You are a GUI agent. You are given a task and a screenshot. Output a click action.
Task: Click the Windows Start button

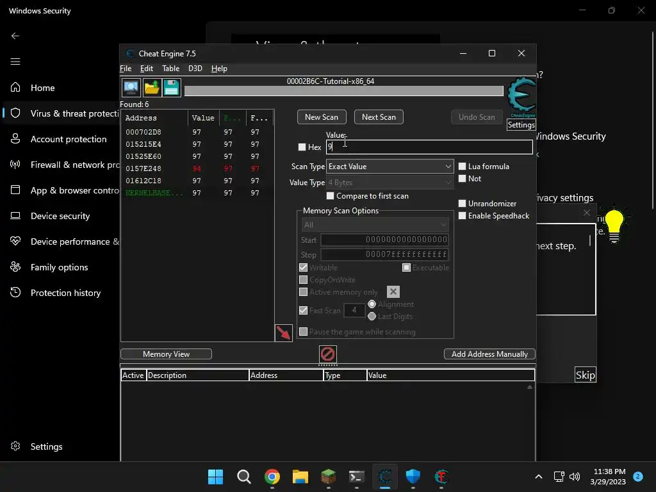[215, 477]
